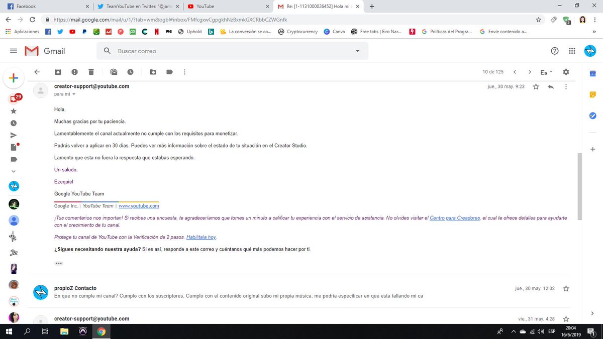Click the Gmail logo
603x339 pixels.
(45, 51)
